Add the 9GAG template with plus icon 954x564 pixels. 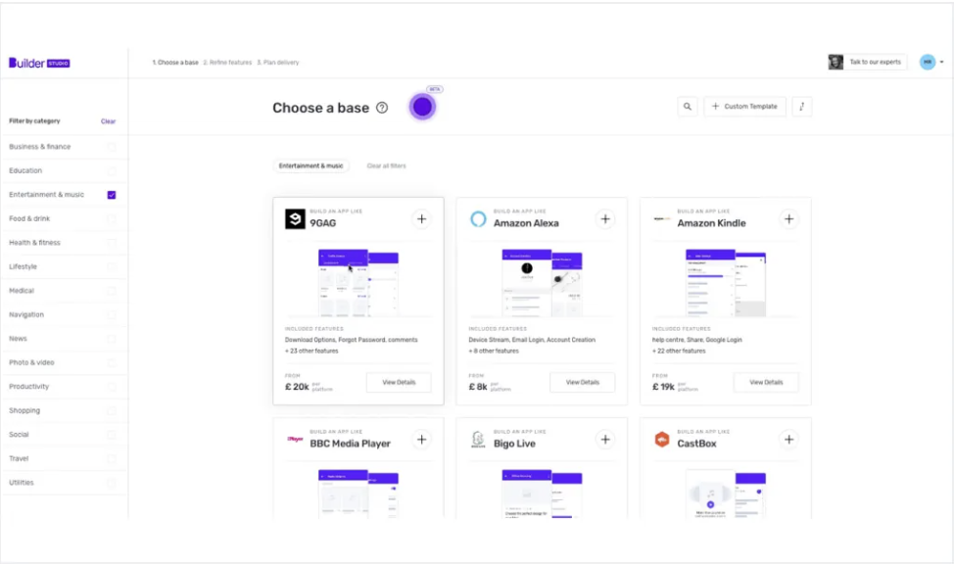[421, 219]
